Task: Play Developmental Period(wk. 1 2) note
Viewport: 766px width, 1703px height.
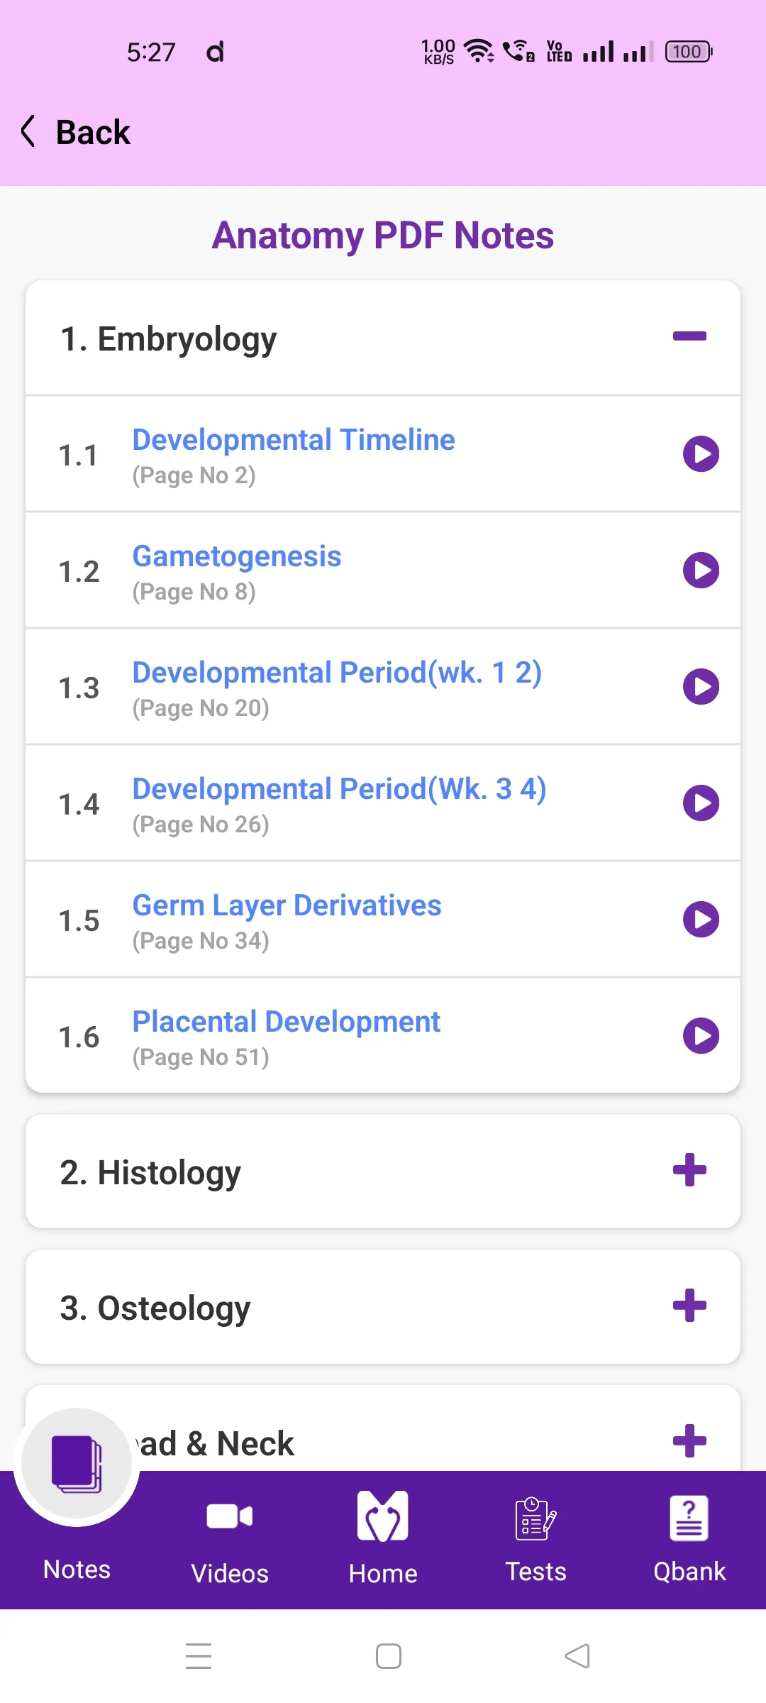Action: [x=701, y=687]
